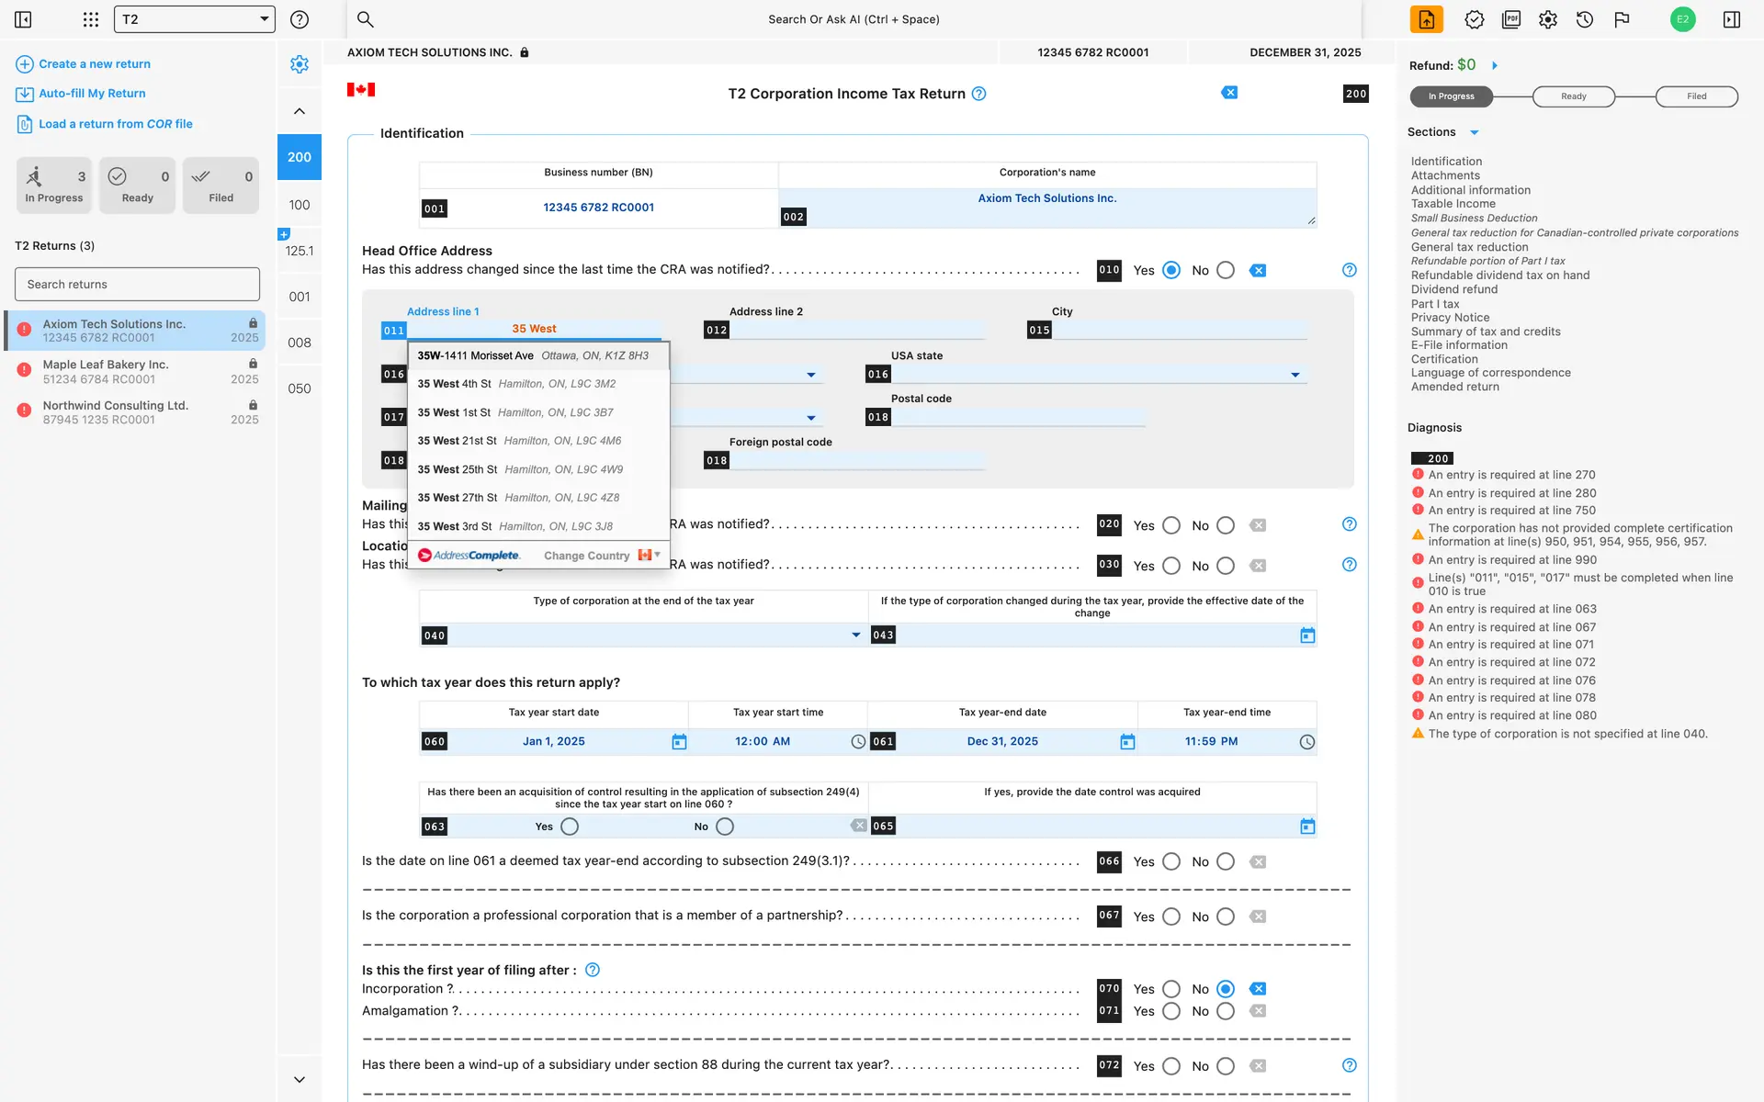Viewport: 1764px width, 1102px height.
Task: Select Yes for line 020 mailing address
Action: 1171,525
